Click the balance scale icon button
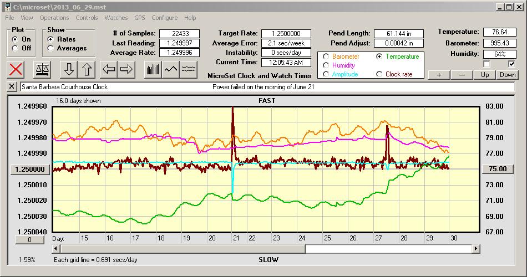 [x=42, y=69]
